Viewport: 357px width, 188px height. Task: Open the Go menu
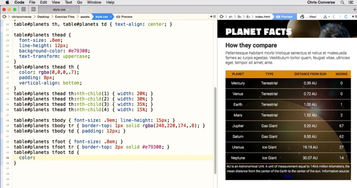80,2
